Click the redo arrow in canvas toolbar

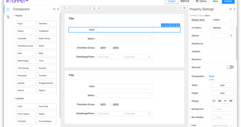[69, 8]
